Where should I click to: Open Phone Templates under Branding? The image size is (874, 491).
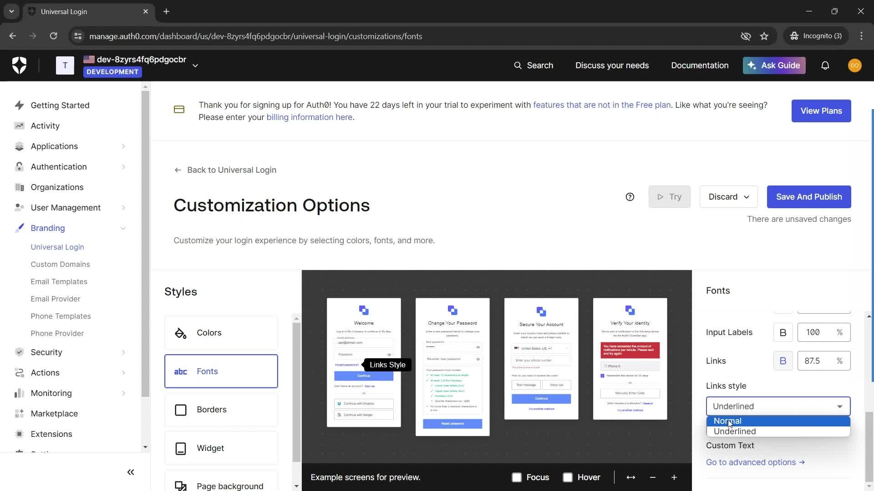pos(61,316)
